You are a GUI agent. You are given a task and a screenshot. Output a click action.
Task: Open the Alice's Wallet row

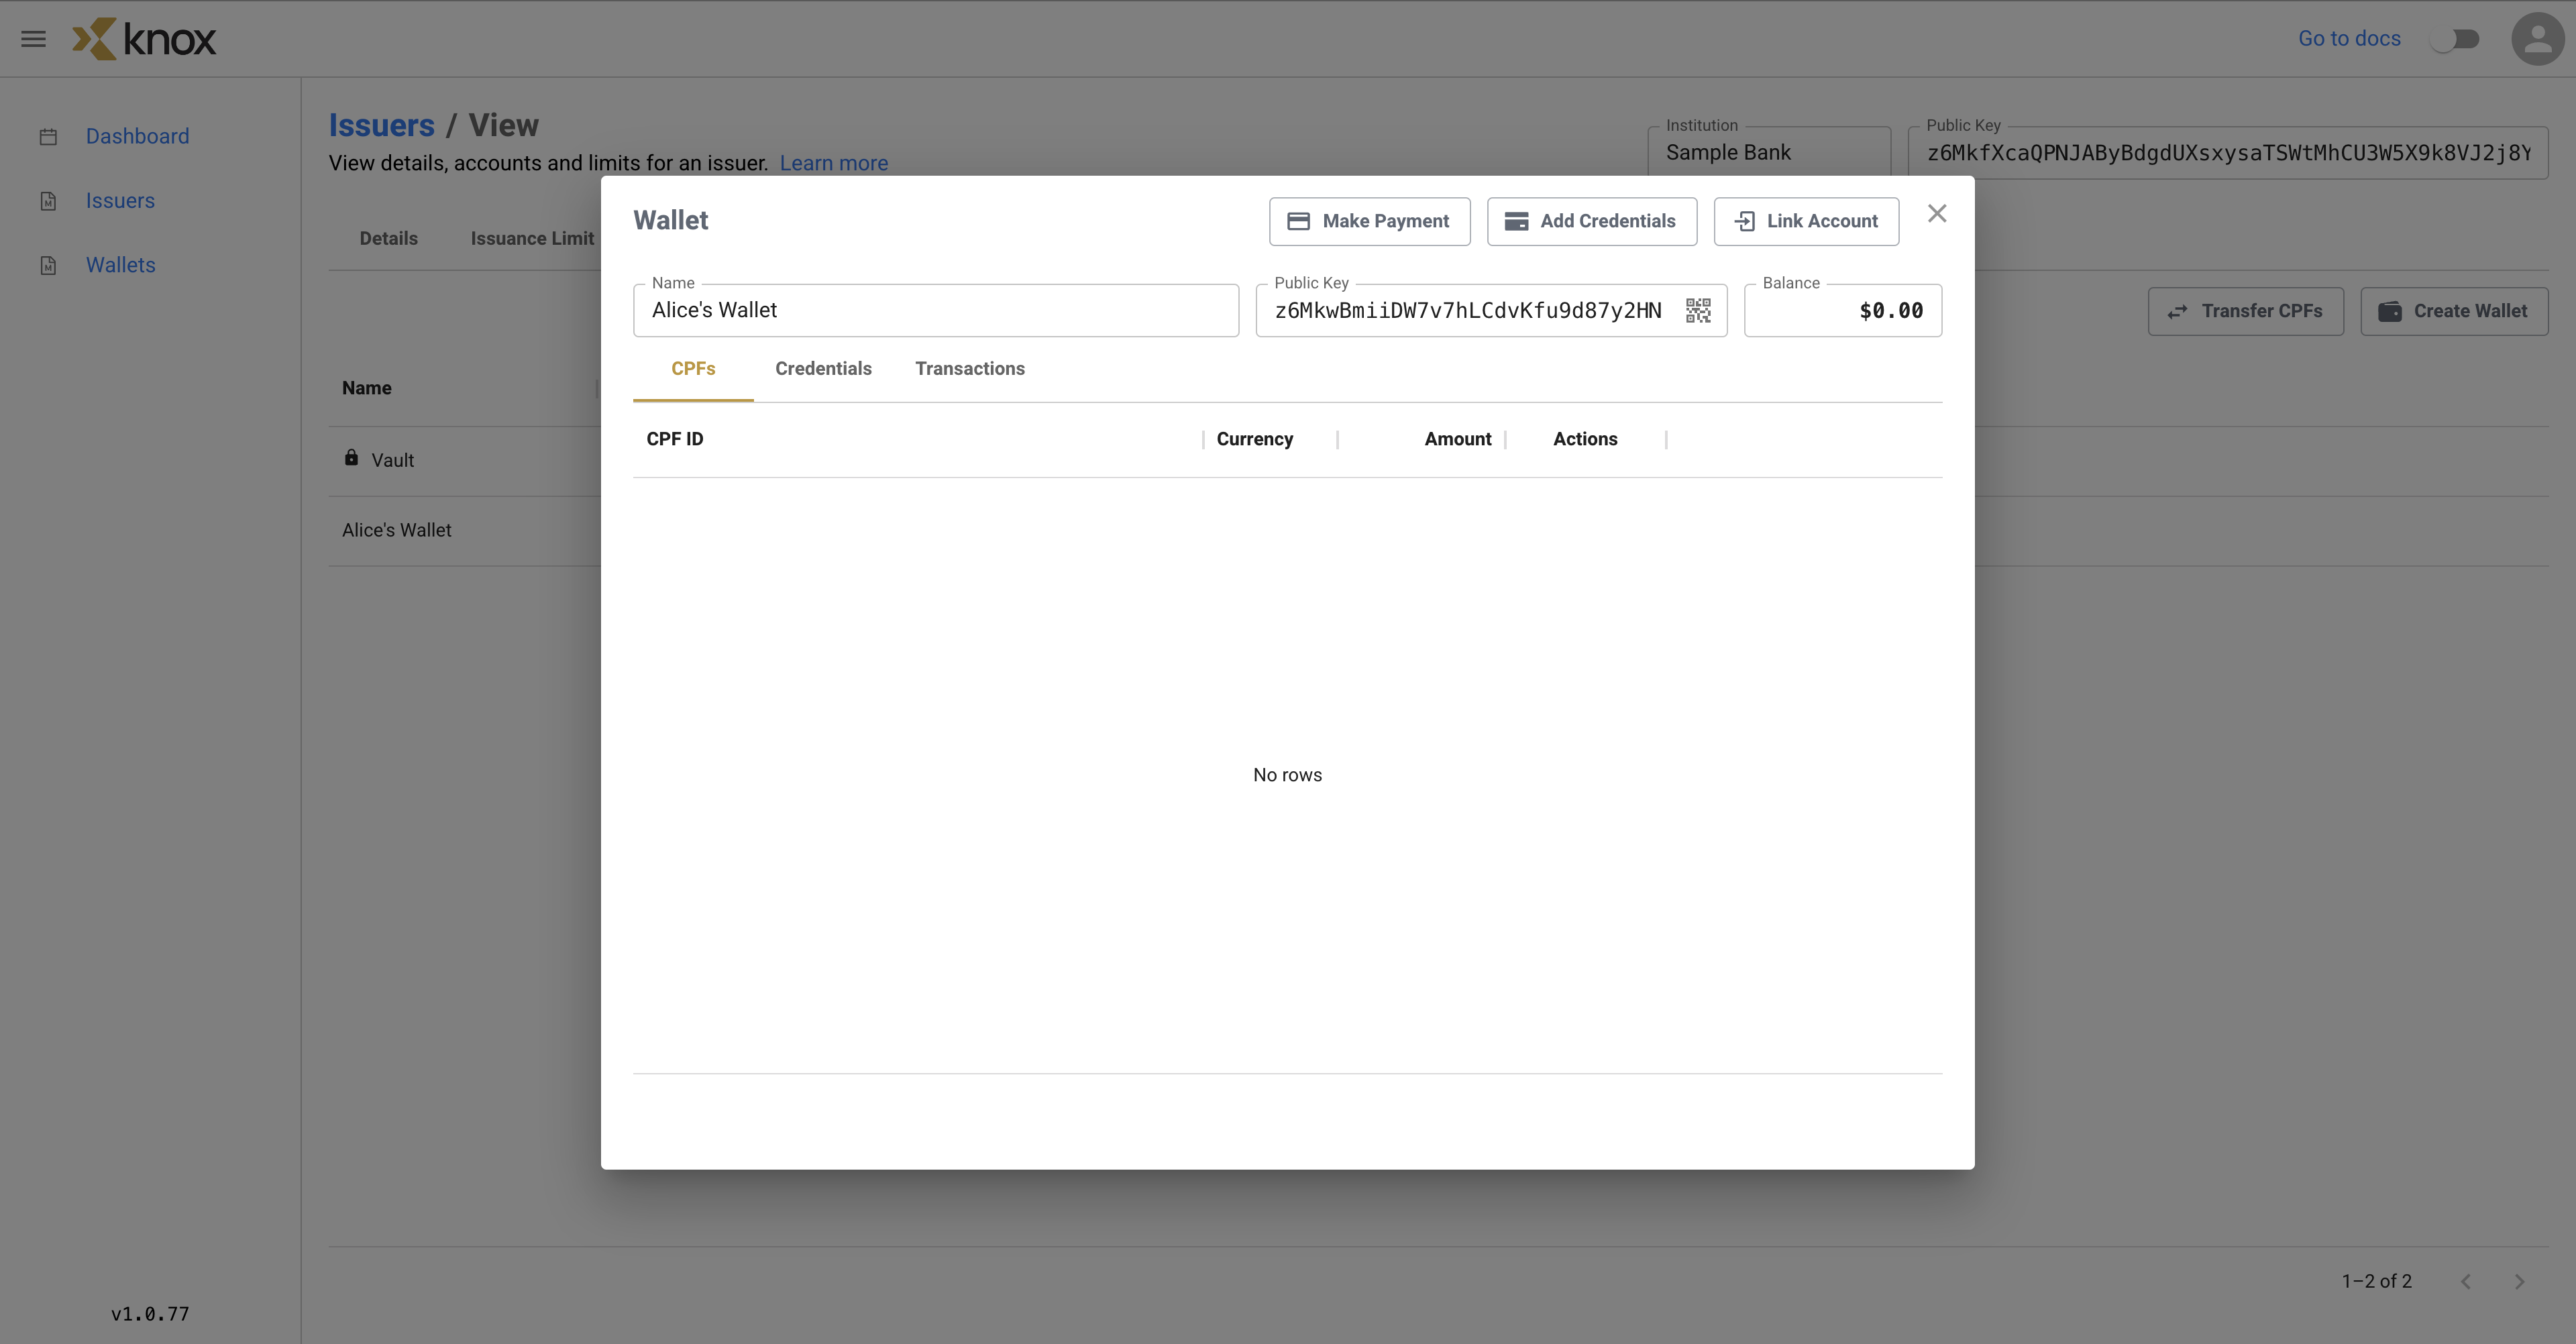point(465,531)
